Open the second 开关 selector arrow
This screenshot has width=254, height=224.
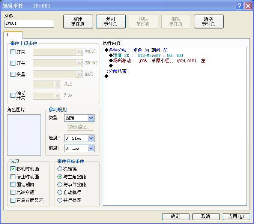pos(79,63)
